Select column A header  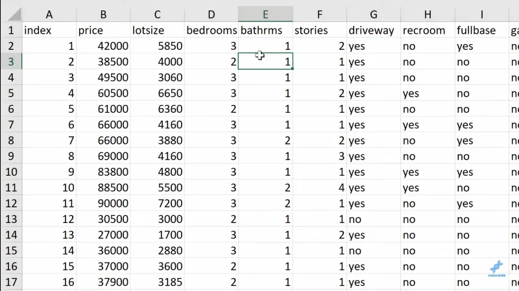[49, 14]
